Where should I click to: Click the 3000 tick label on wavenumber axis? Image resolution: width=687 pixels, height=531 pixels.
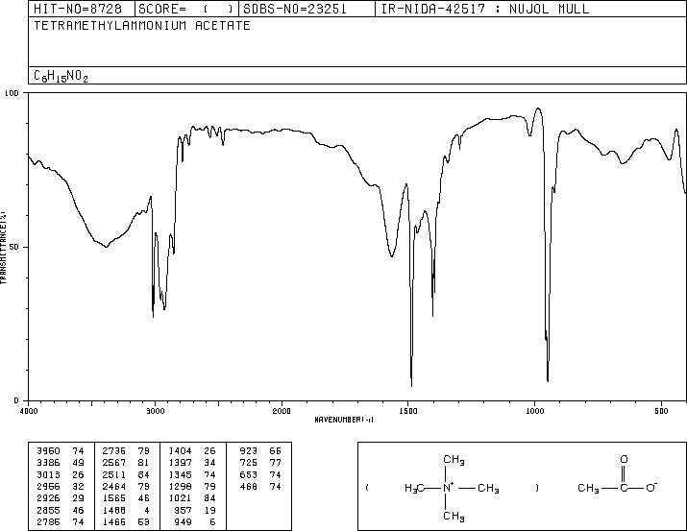[155, 411]
